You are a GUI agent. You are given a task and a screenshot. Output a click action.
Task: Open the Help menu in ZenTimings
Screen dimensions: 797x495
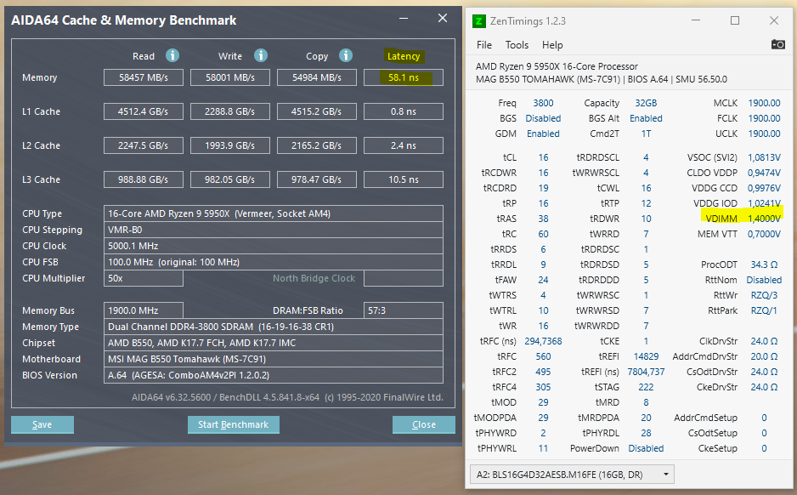(x=552, y=45)
